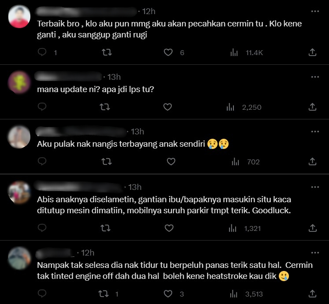The height and width of the screenshot is (304, 329).
Task: Open more options on 'Abis anaknya diselametin' tweet
Action: tap(315, 187)
